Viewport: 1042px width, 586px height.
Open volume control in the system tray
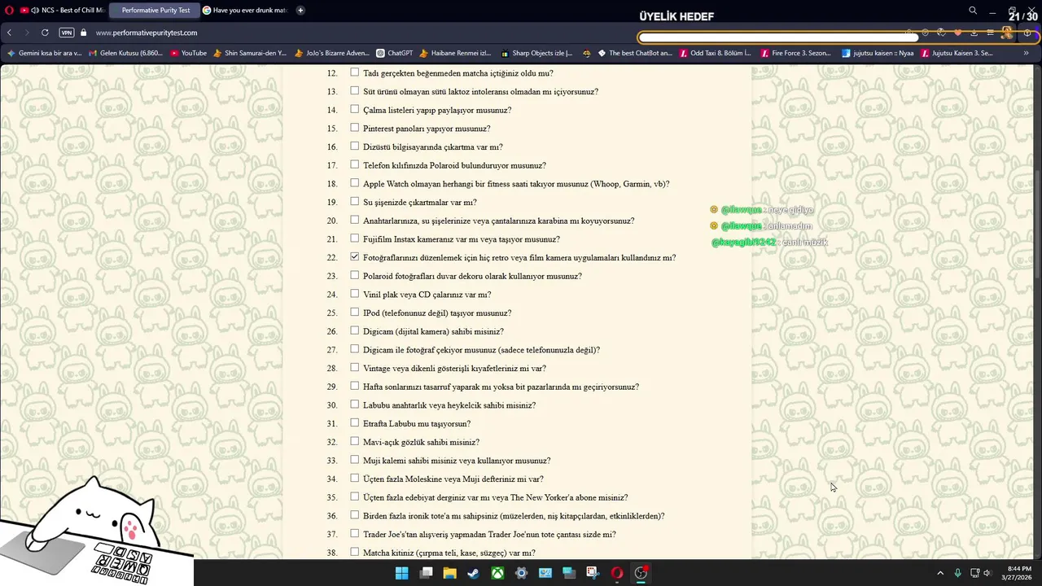pyautogui.click(x=987, y=573)
